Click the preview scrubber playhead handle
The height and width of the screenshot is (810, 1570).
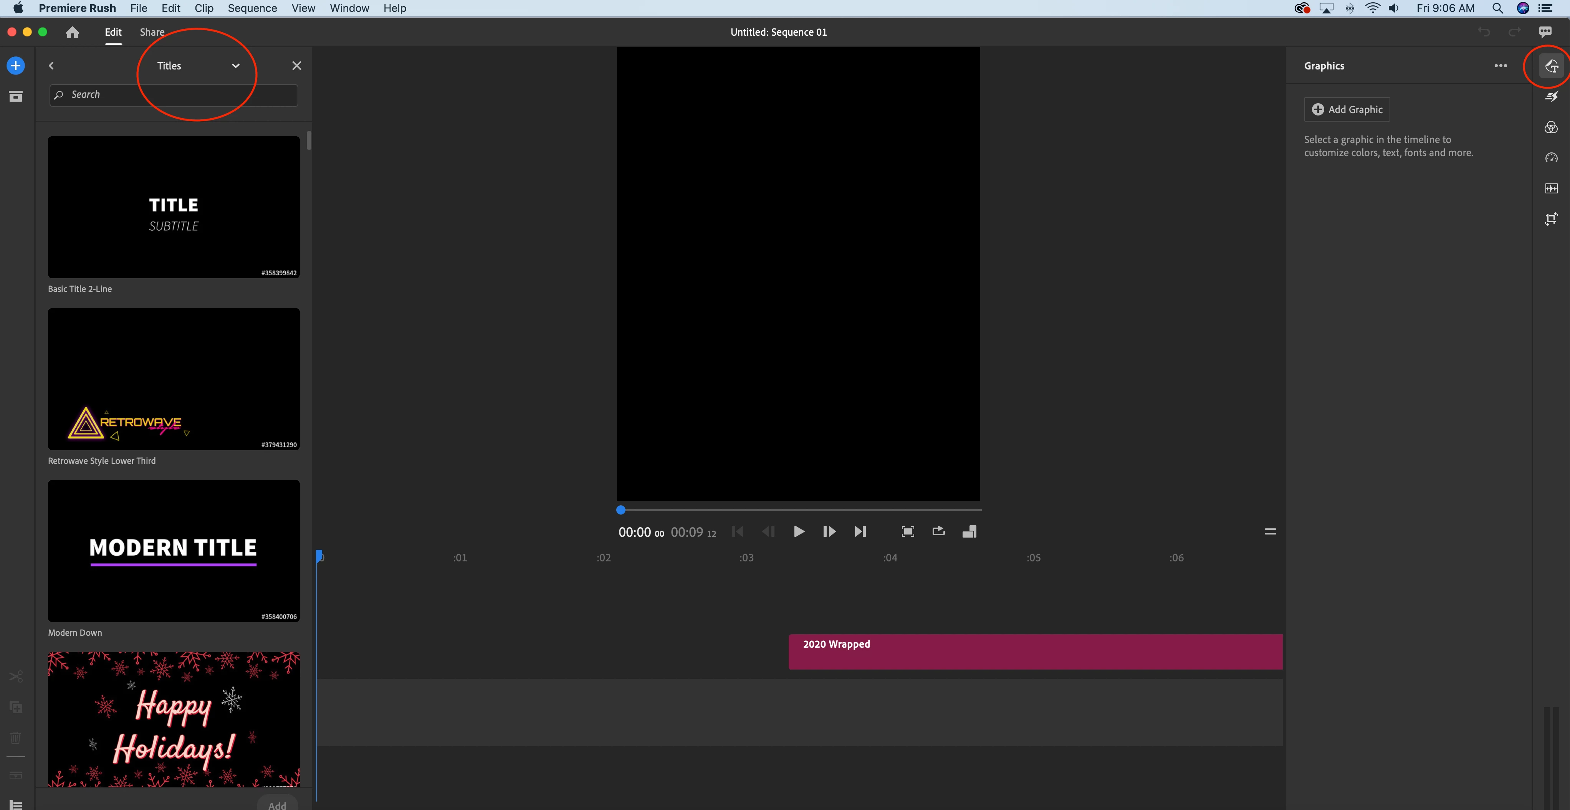click(x=620, y=510)
